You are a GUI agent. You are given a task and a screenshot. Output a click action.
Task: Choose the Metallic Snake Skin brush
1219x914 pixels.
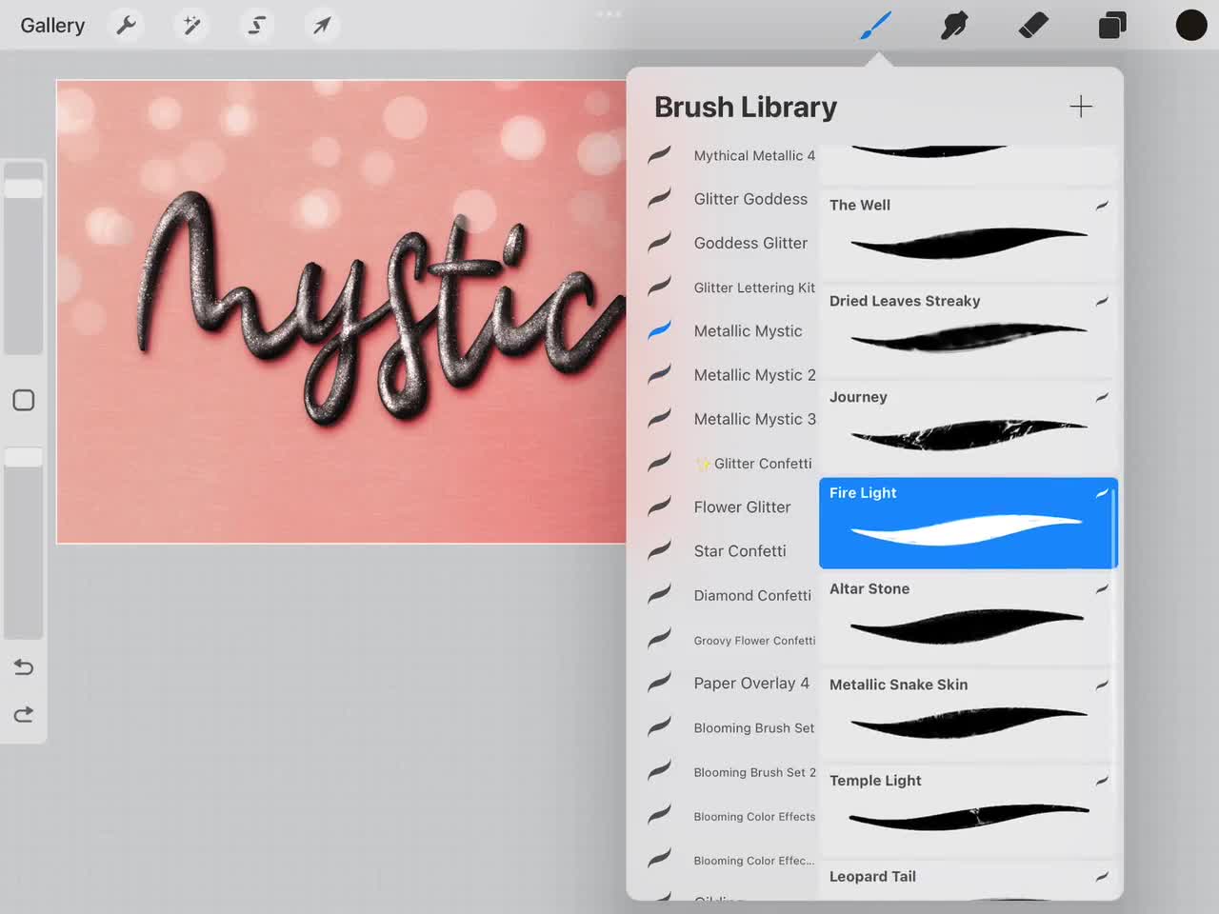[x=968, y=714]
